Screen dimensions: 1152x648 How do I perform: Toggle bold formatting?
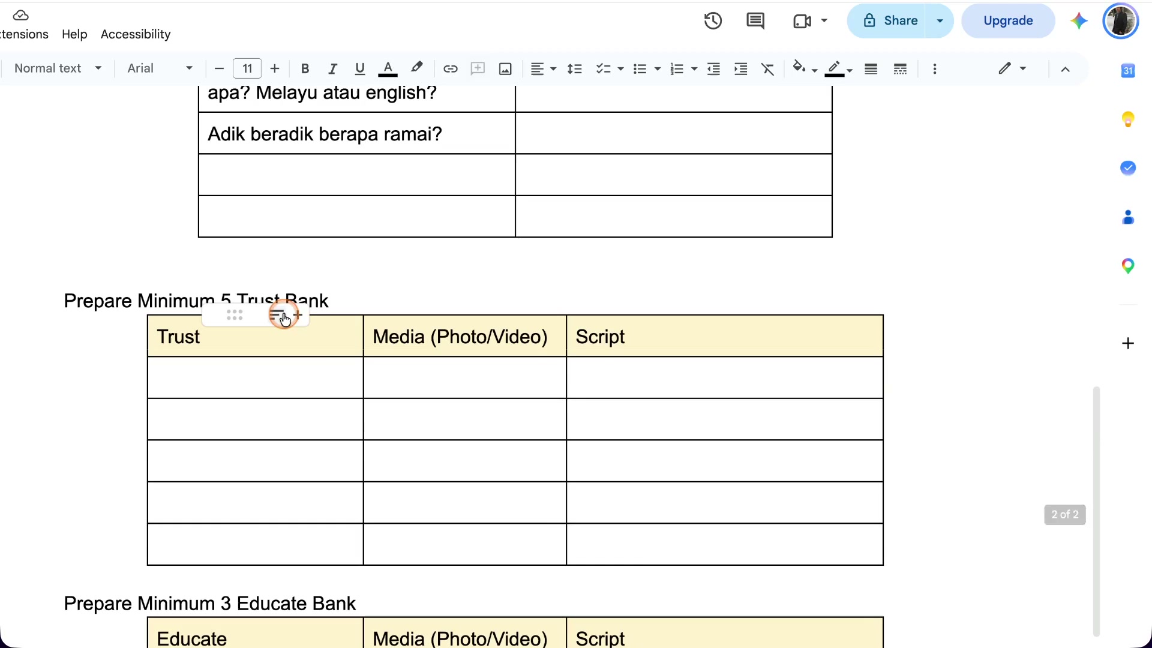pos(305,69)
